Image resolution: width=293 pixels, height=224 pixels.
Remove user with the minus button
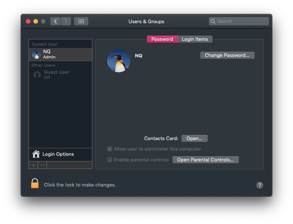click(42, 165)
